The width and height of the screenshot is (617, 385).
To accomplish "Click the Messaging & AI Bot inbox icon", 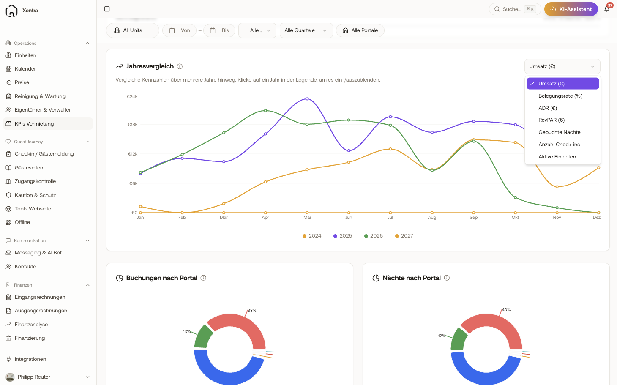I will click(8, 253).
